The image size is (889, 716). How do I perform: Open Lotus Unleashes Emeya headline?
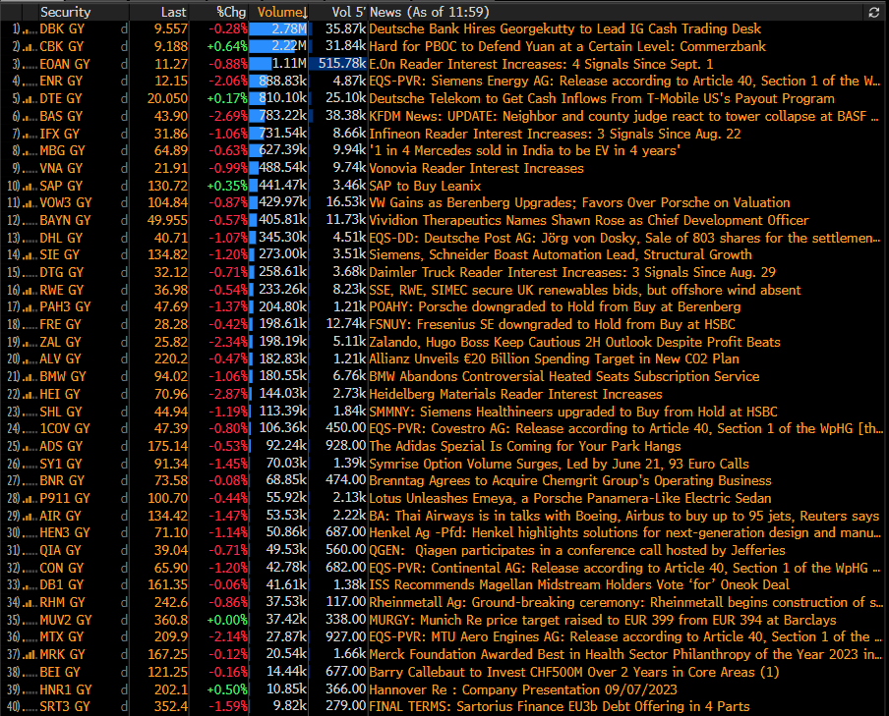(570, 499)
